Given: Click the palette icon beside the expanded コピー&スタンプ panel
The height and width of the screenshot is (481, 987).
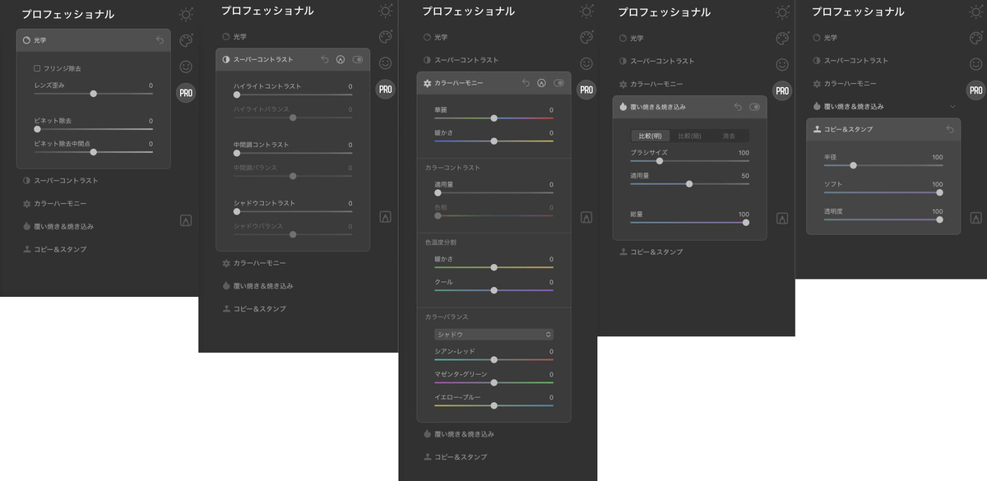Looking at the screenshot, I should point(975,38).
